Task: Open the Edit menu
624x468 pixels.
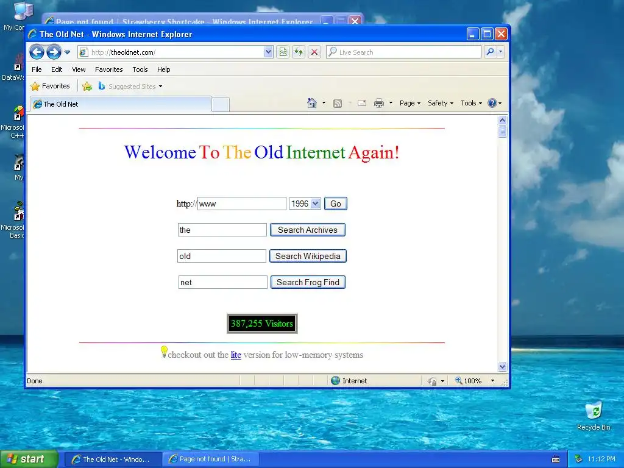Action: point(57,69)
